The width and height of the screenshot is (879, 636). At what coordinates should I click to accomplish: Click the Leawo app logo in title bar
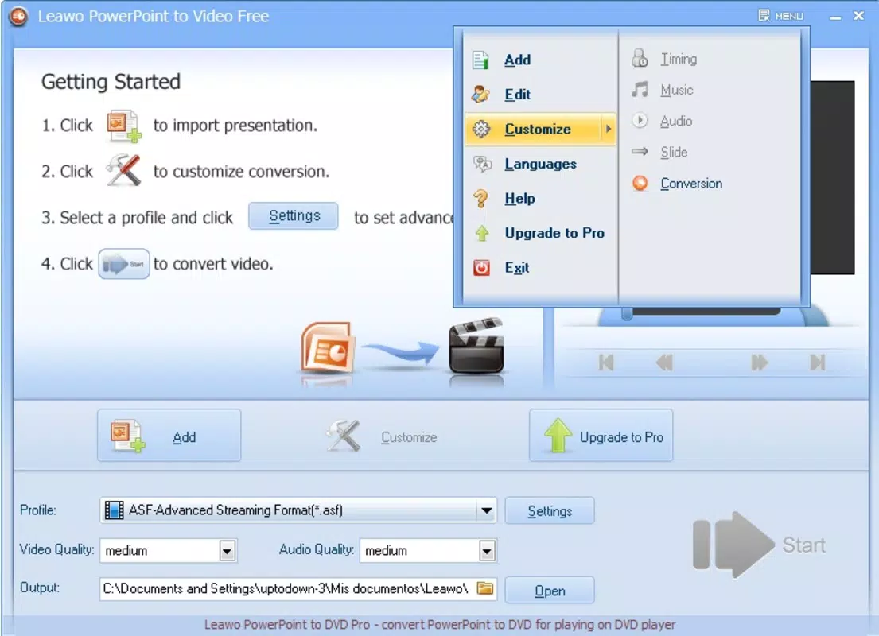(x=19, y=16)
